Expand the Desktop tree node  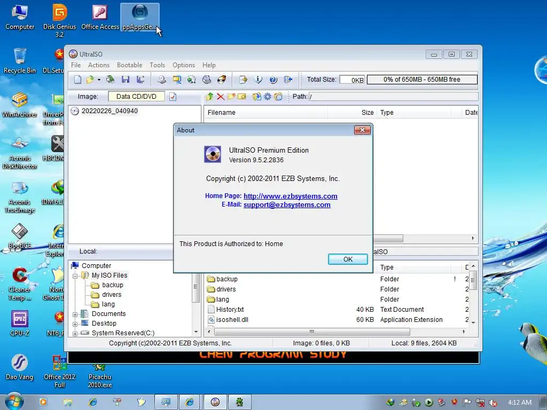pos(75,324)
